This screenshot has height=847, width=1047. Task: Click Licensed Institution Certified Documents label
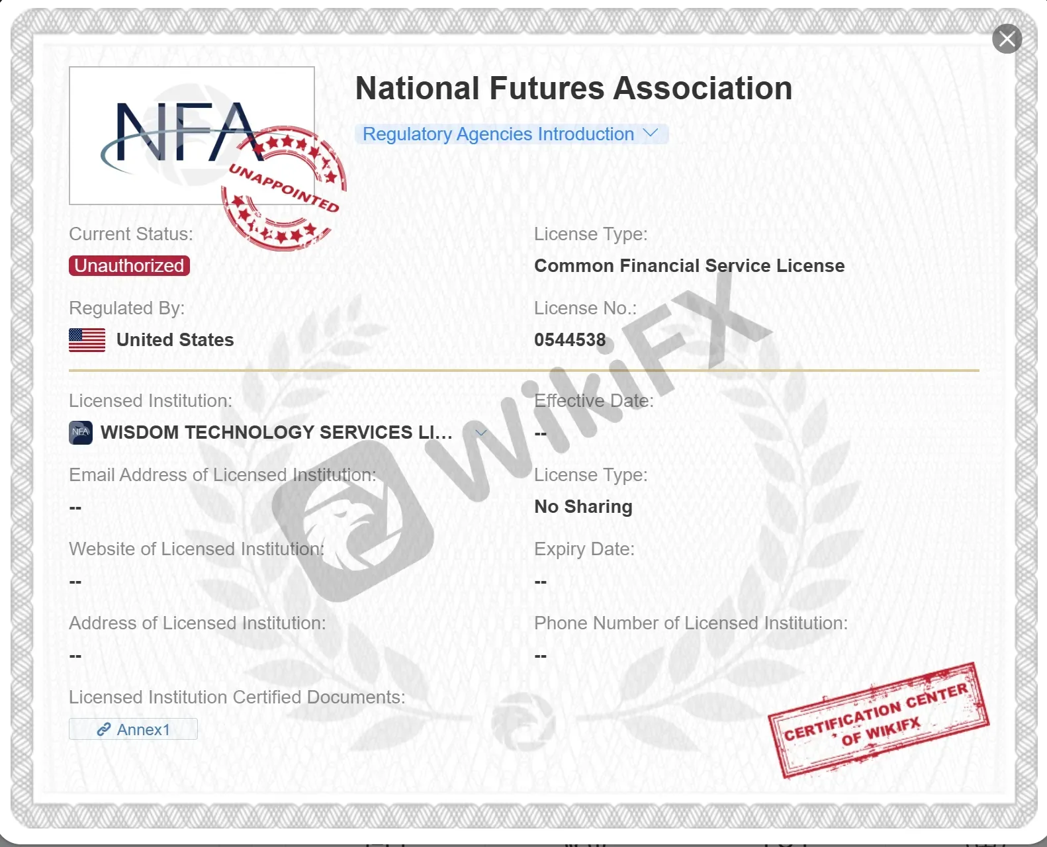[x=237, y=697]
